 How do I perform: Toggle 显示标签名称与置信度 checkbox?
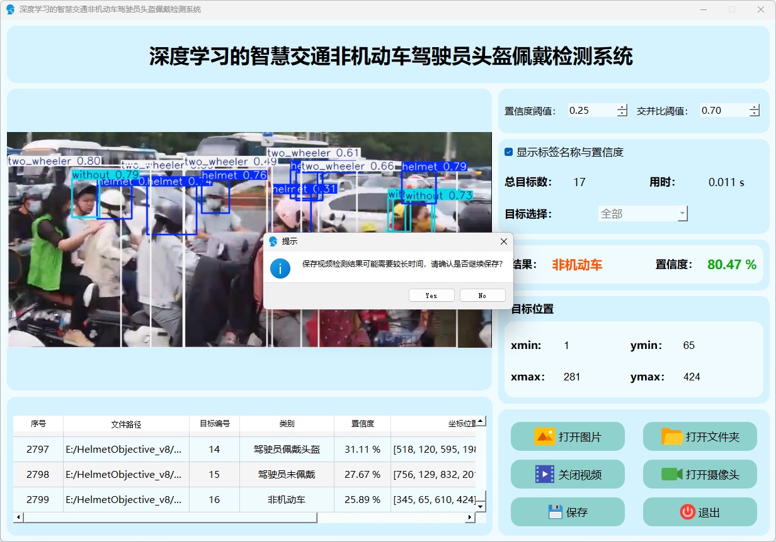click(x=509, y=152)
